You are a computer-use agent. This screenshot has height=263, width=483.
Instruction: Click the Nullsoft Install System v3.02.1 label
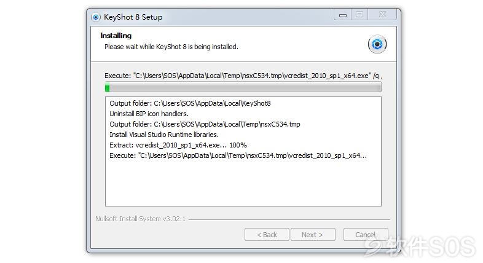(141, 219)
